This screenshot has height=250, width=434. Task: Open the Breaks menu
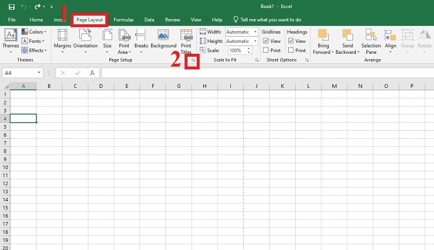[x=141, y=41]
